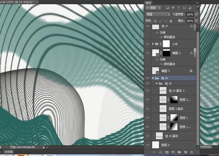Hide 图层 2 副本 layer

tap(147, 109)
